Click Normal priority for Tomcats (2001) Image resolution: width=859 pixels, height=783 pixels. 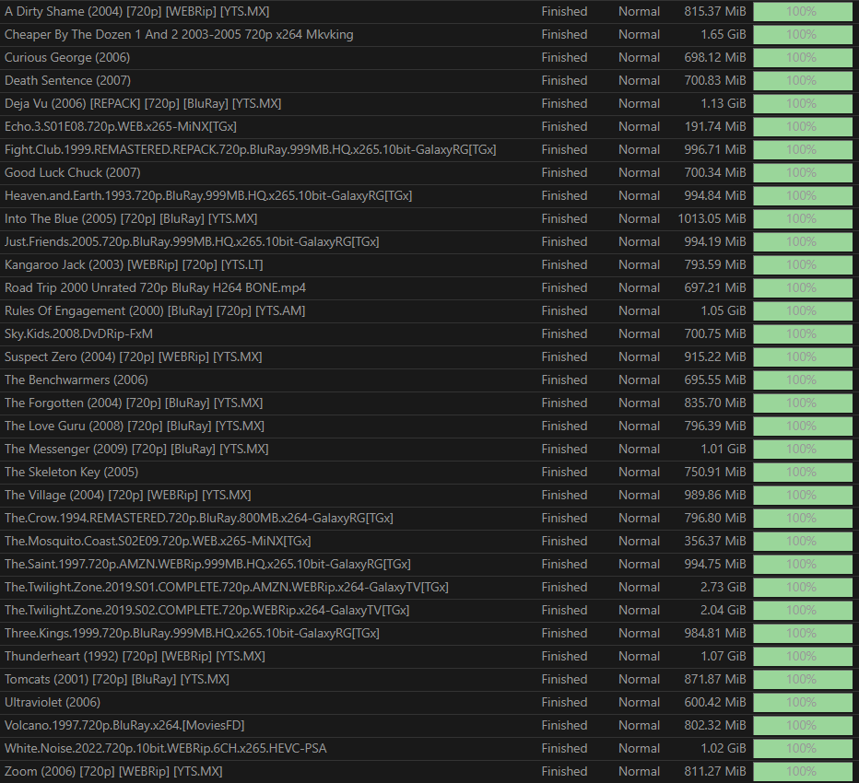click(639, 678)
